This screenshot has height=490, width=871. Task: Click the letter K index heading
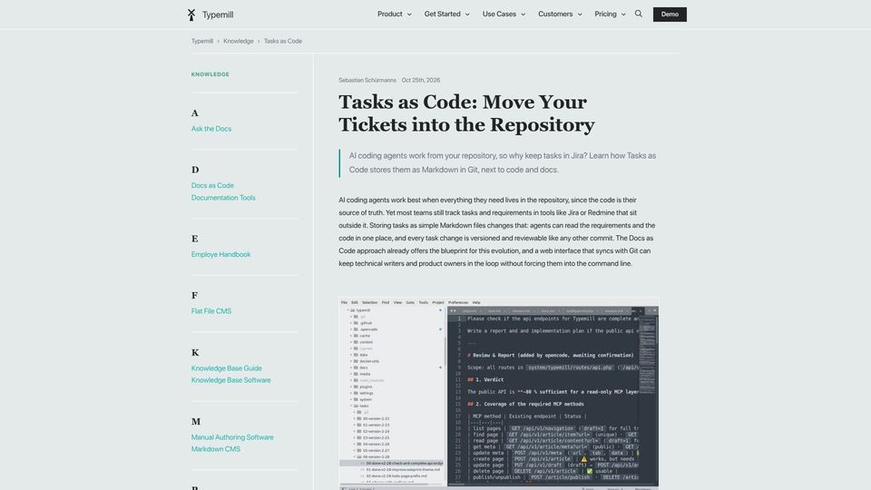pos(195,353)
